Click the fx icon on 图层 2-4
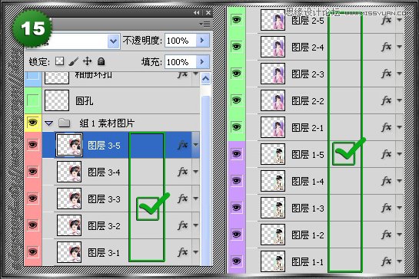Viewport: 419px width, 279px height. (x=387, y=47)
